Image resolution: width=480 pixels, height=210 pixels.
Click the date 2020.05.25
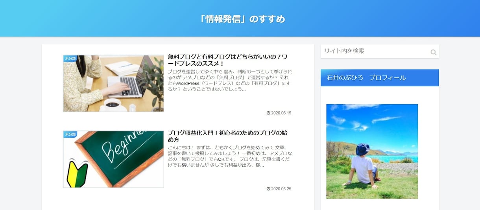coord(281,189)
